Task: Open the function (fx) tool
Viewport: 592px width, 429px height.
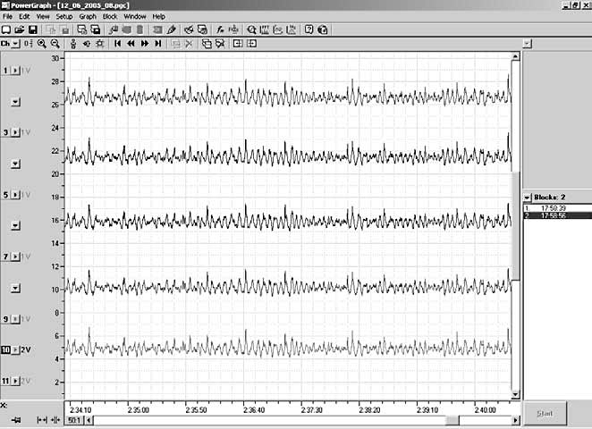Action: (220, 29)
